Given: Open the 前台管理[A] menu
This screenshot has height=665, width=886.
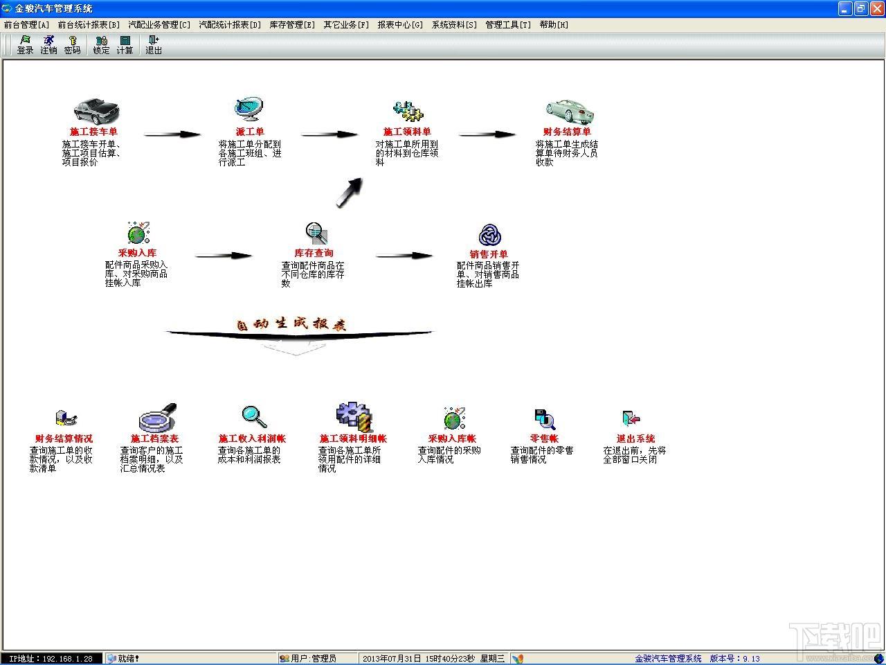Looking at the screenshot, I should point(27,24).
